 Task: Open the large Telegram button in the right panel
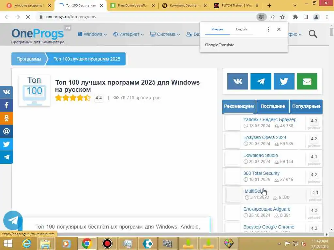click(261, 81)
